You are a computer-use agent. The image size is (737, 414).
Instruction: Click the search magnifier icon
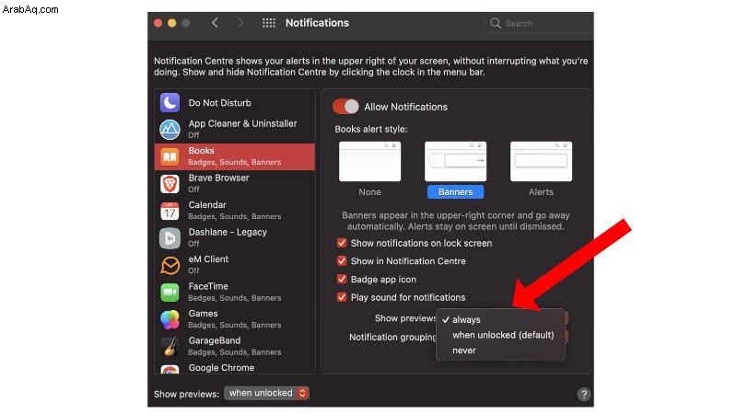(x=496, y=23)
